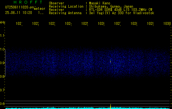Image resolution: width=172 pixels, height=109 pixels.
Task: Click the 0.7 frequency axis label
Action: [2, 90]
